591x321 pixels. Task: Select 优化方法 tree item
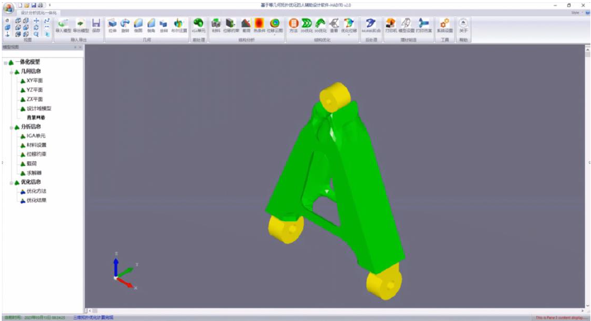pos(36,191)
